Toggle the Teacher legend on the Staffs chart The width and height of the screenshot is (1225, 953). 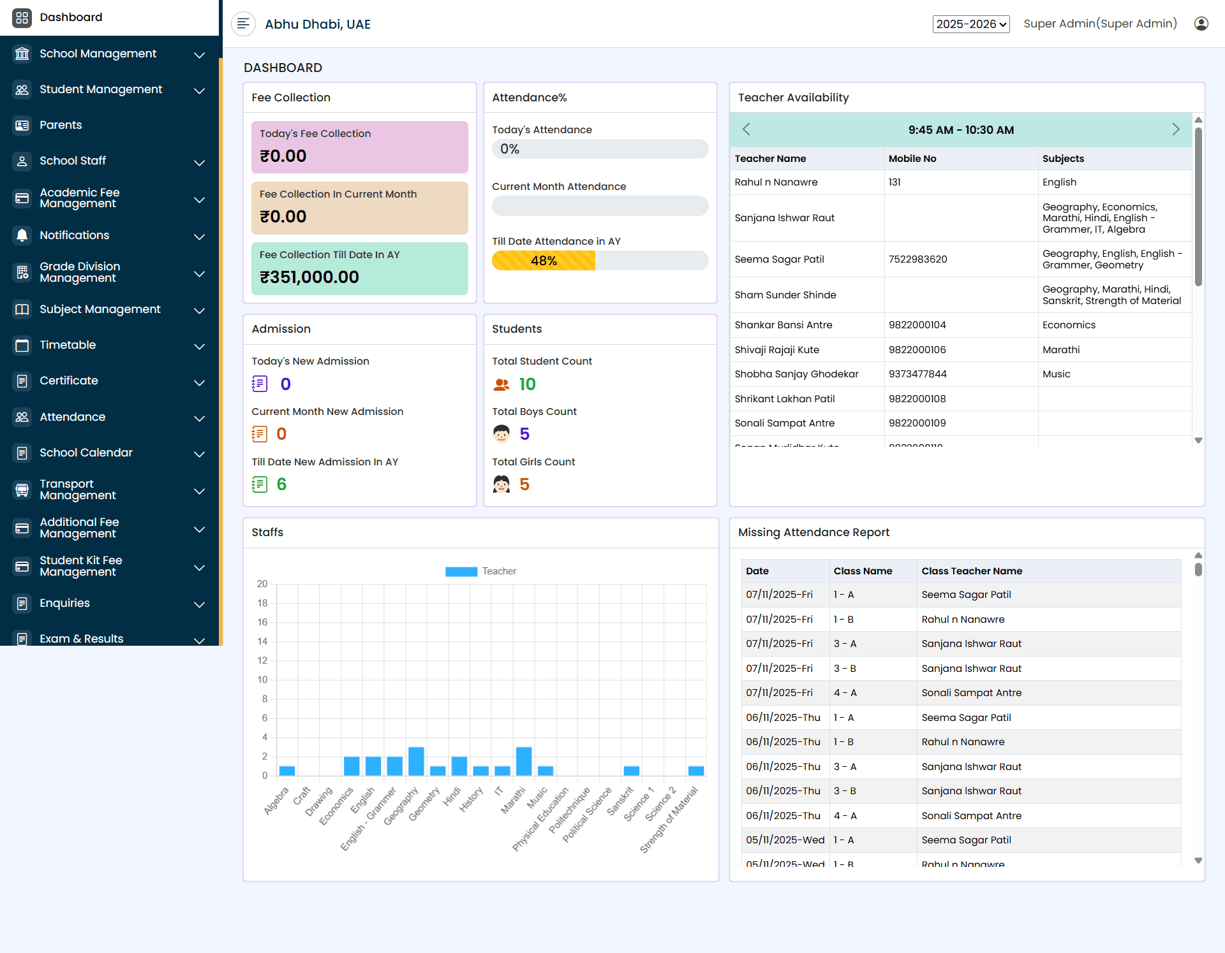point(480,571)
